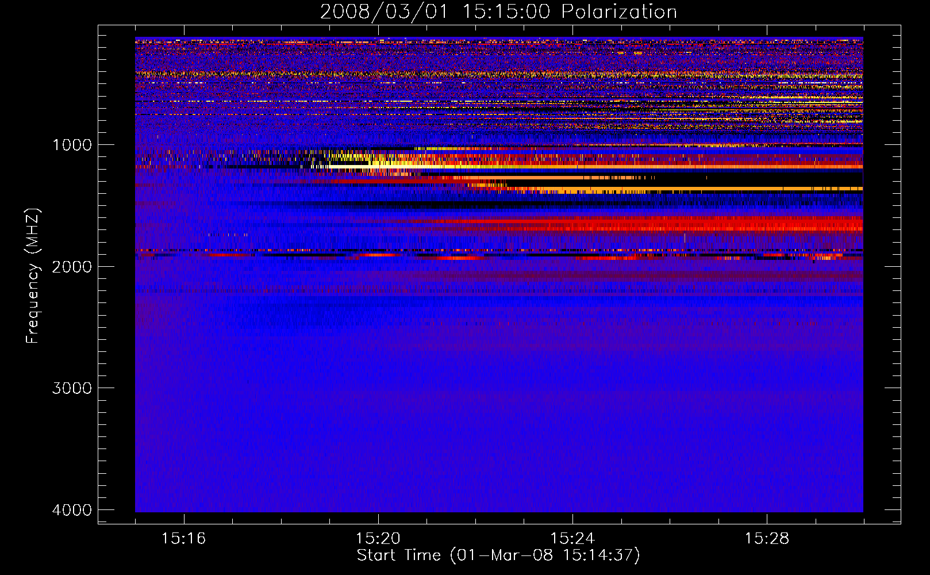Viewport: 930px width, 575px height.
Task: Click the 'Start Time (01-Mar-08 15:14:37)' axis label
Action: [498, 555]
